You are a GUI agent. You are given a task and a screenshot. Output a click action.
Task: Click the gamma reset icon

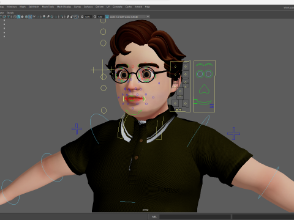[94, 16]
